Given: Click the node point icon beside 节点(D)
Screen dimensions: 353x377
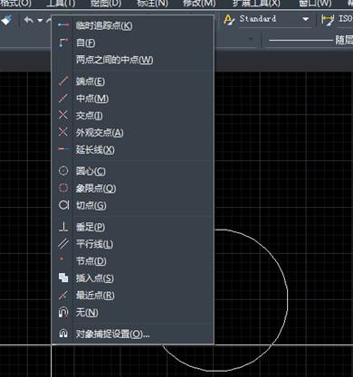Looking at the screenshot, I should [x=62, y=259].
